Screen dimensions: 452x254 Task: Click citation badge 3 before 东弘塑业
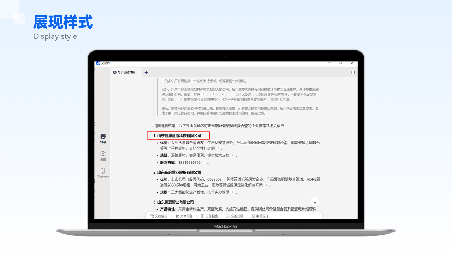(180, 100)
